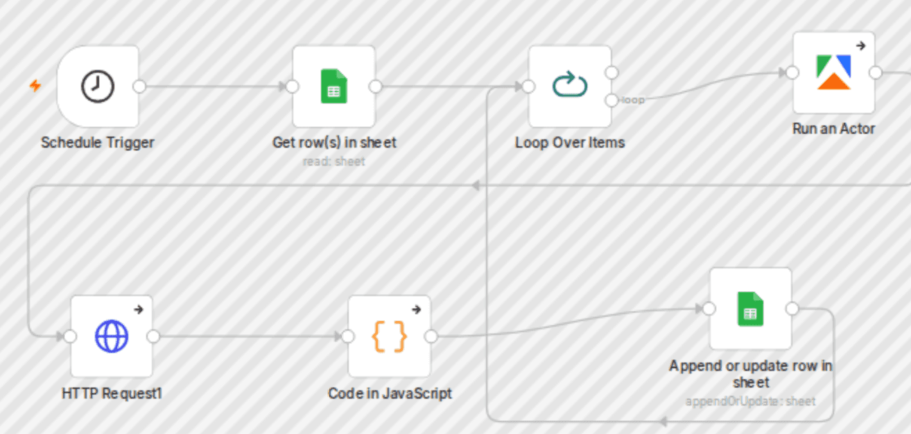Click the HTTP Request1 label
The width and height of the screenshot is (911, 434).
(112, 393)
